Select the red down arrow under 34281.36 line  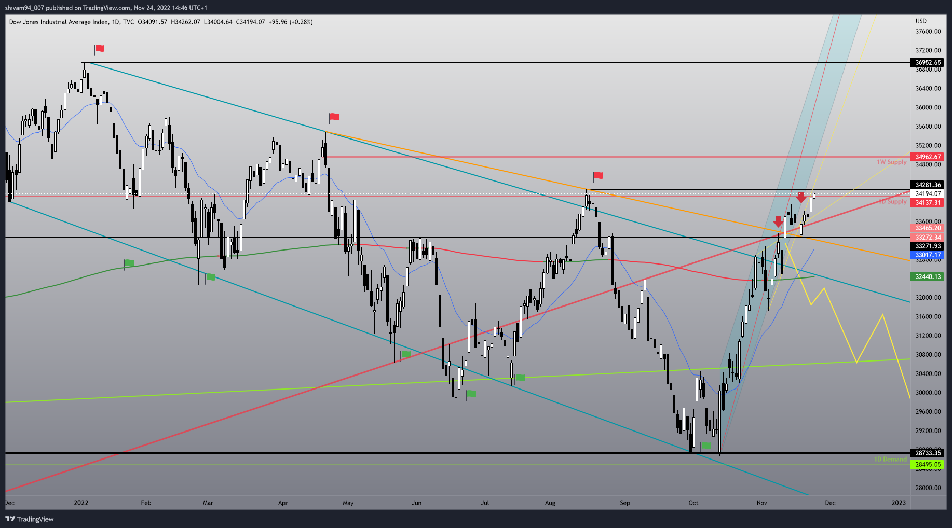pos(801,197)
